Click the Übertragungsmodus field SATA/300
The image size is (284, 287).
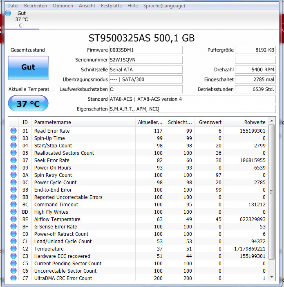[x=146, y=79]
